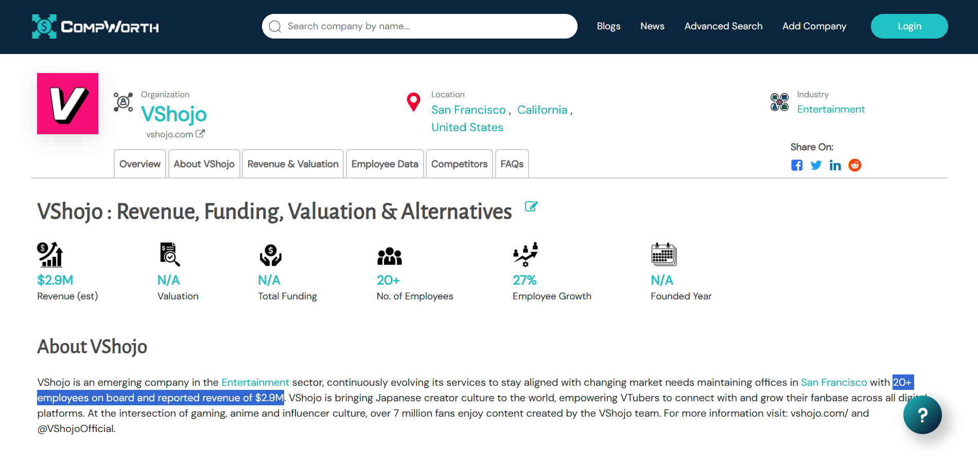
Task: Click the employee growth icon
Action: (526, 254)
